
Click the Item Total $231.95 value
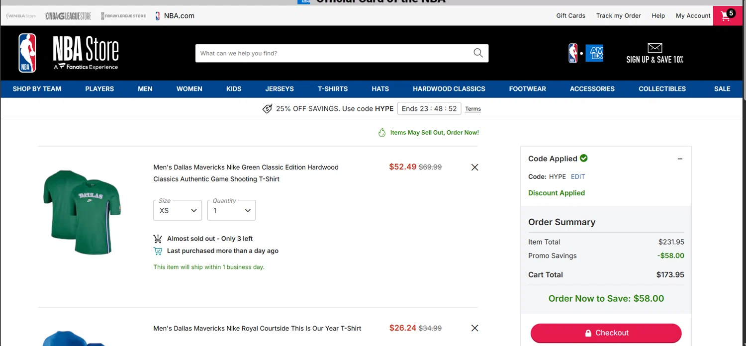point(671,242)
